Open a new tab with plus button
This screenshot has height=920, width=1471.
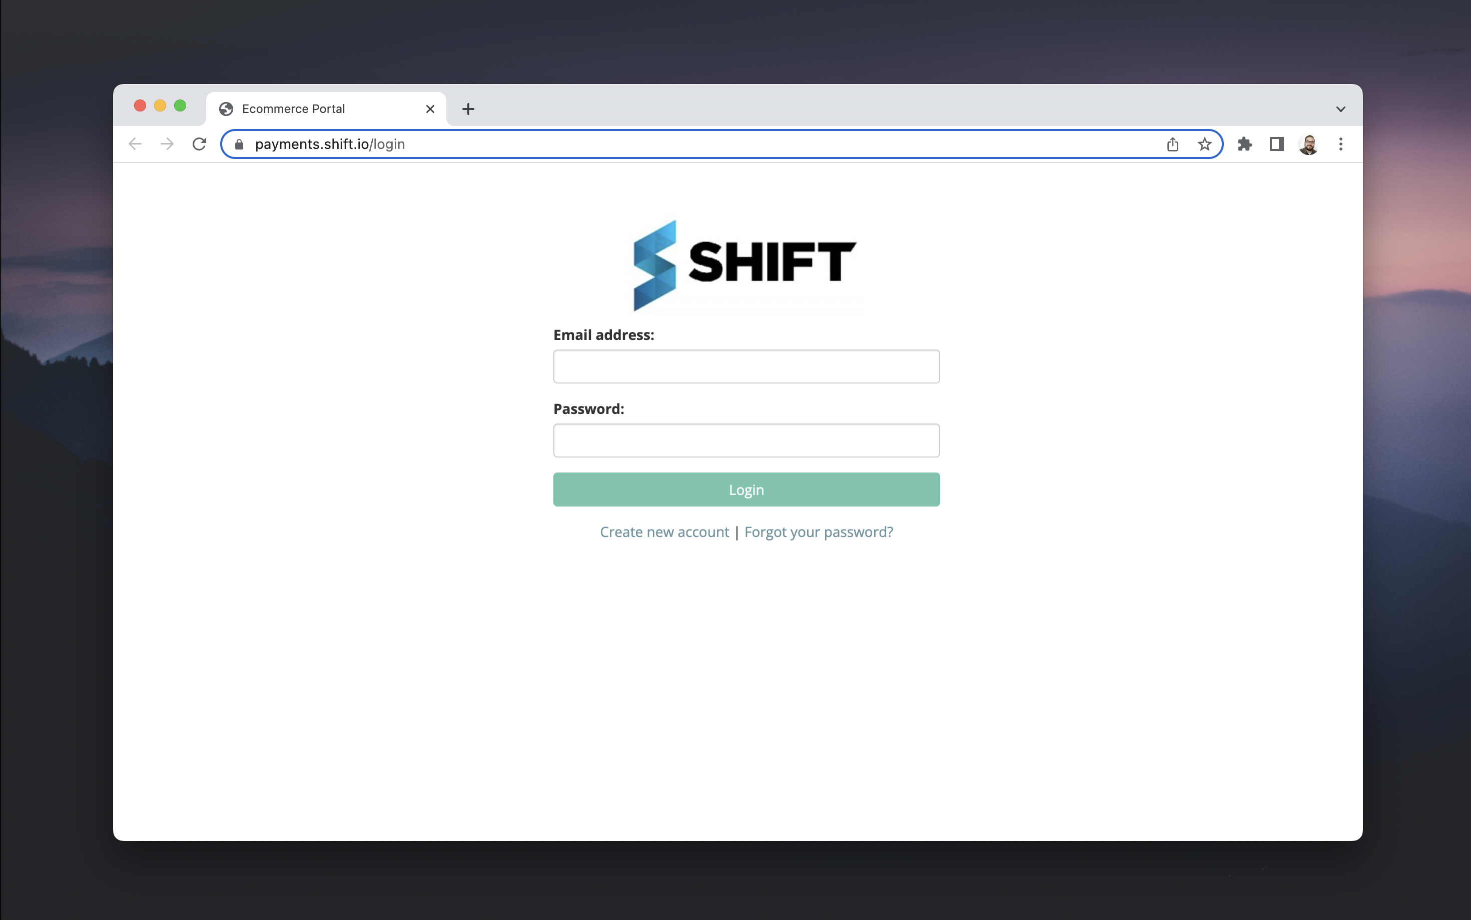pos(468,109)
